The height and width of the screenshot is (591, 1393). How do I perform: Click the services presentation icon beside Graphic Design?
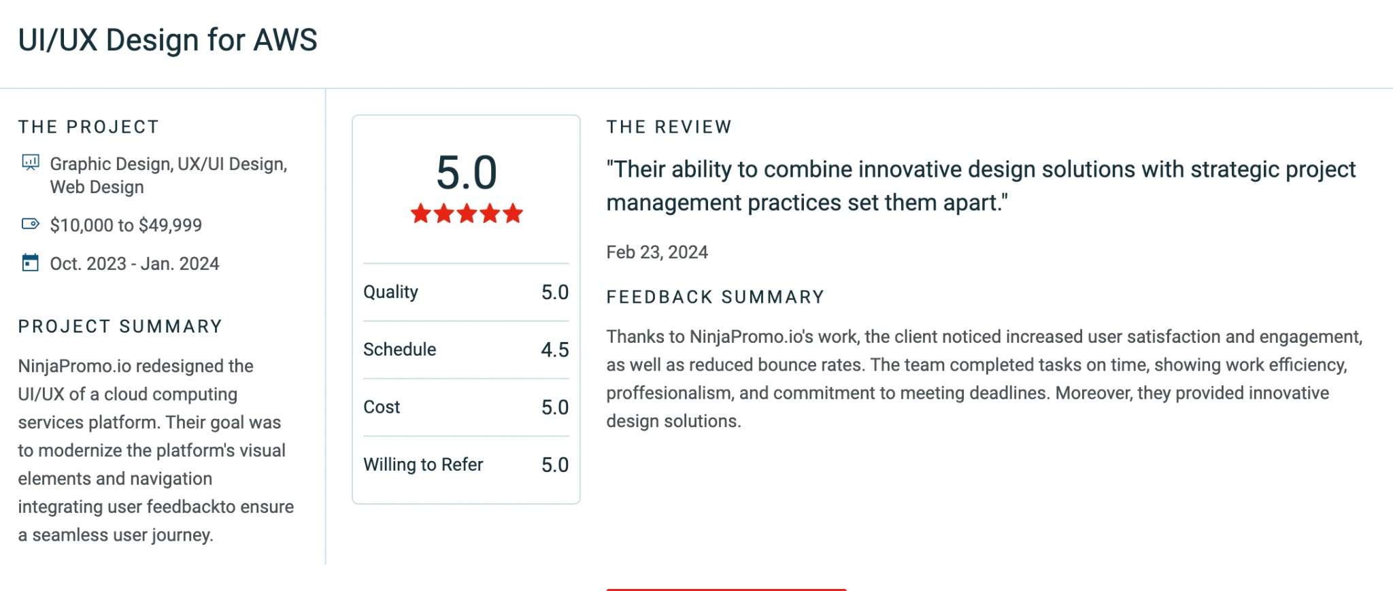30,163
